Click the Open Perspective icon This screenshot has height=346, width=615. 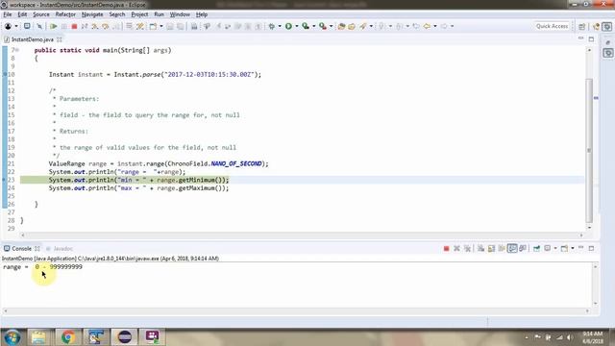(x=581, y=26)
